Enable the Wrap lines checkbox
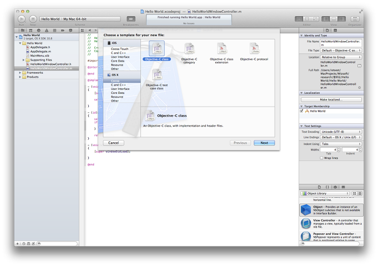378x266 pixels. pyautogui.click(x=321, y=158)
